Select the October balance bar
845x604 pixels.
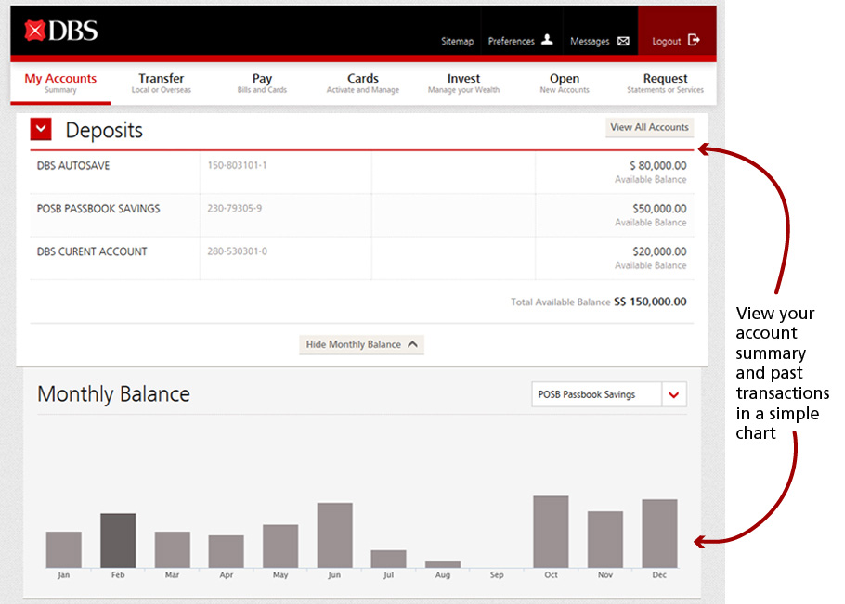click(551, 531)
